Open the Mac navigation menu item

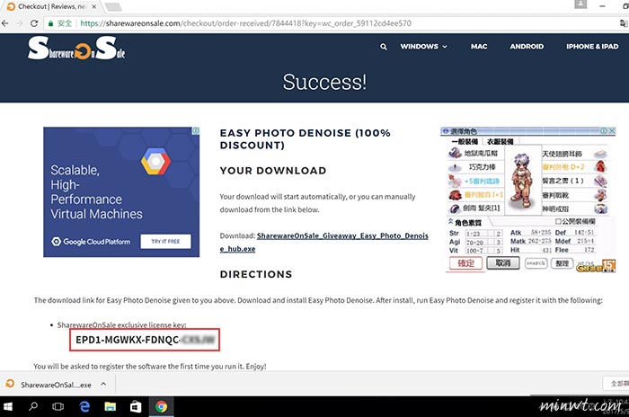point(479,47)
